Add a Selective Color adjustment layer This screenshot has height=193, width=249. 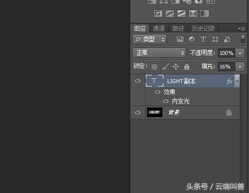click(193, 14)
